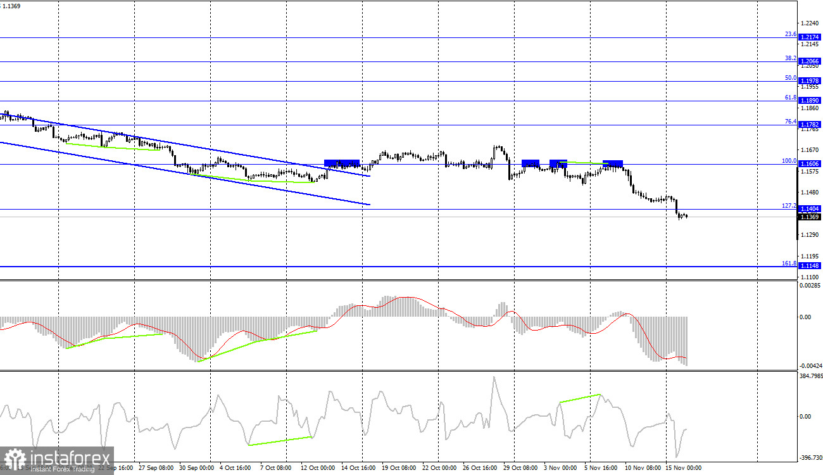Select the blue 1.1148 price tag
The width and height of the screenshot is (823, 475).
coord(810,266)
